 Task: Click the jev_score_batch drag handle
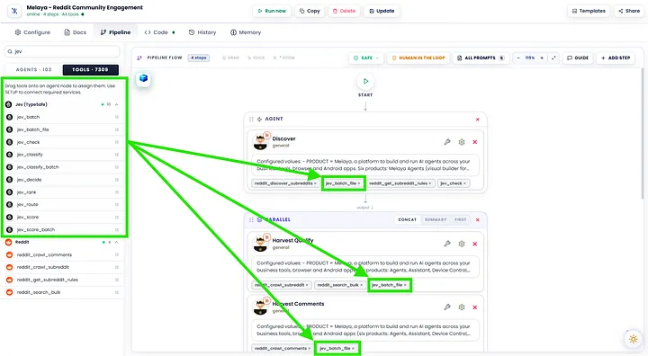pyautogui.click(x=117, y=229)
